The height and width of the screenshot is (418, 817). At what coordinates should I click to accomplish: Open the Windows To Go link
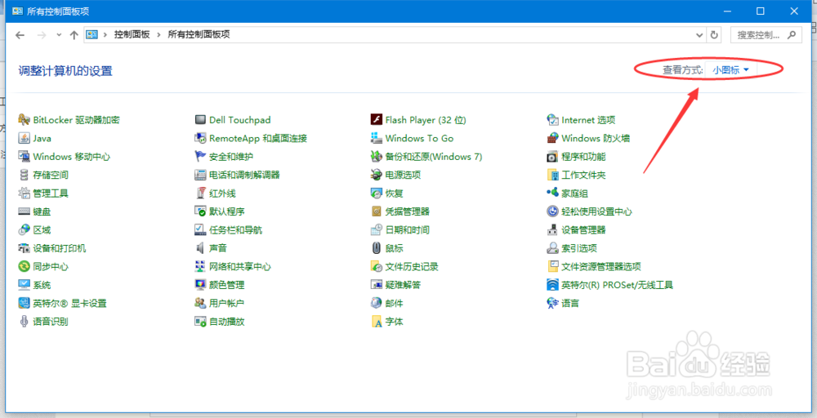point(419,138)
